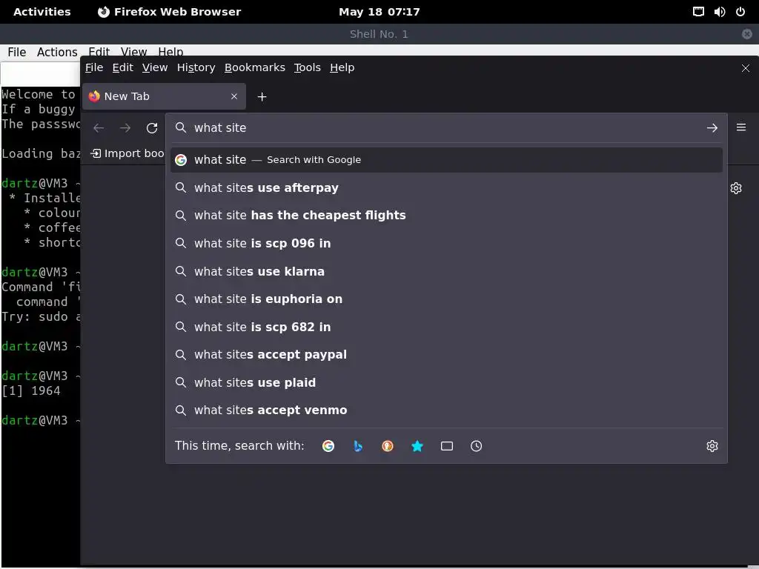Click the '[1] 1964' line in terminal
The width and height of the screenshot is (759, 569).
click(x=31, y=391)
